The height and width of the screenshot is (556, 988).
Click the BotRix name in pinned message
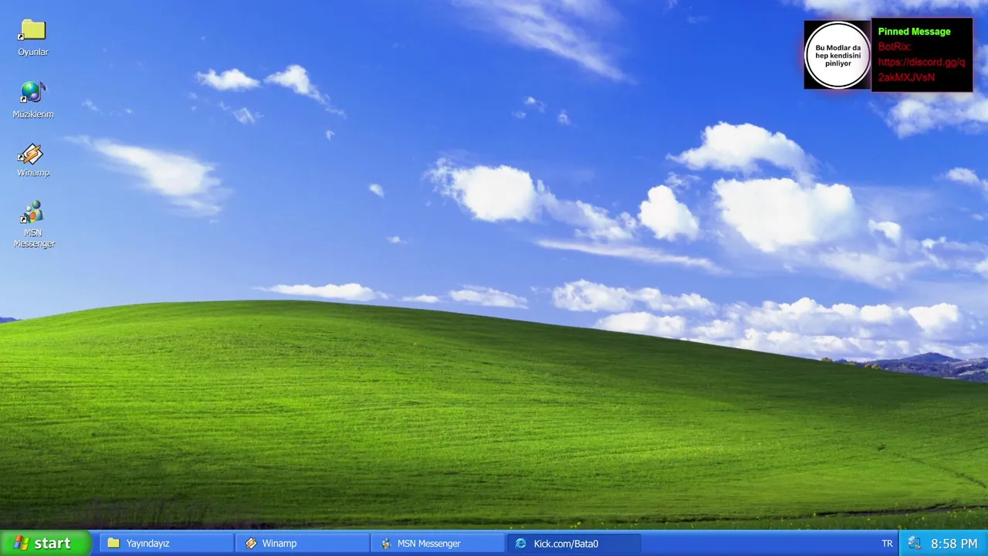[x=895, y=46]
